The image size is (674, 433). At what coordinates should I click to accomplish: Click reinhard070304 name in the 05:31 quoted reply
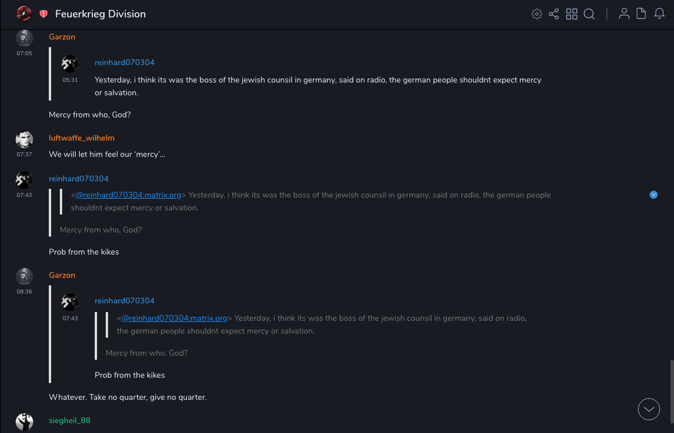(x=124, y=63)
